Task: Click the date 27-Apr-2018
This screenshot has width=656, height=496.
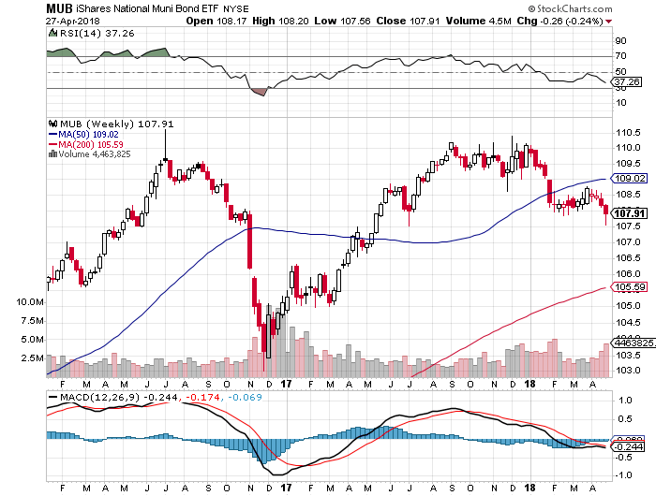Action: coord(73,21)
